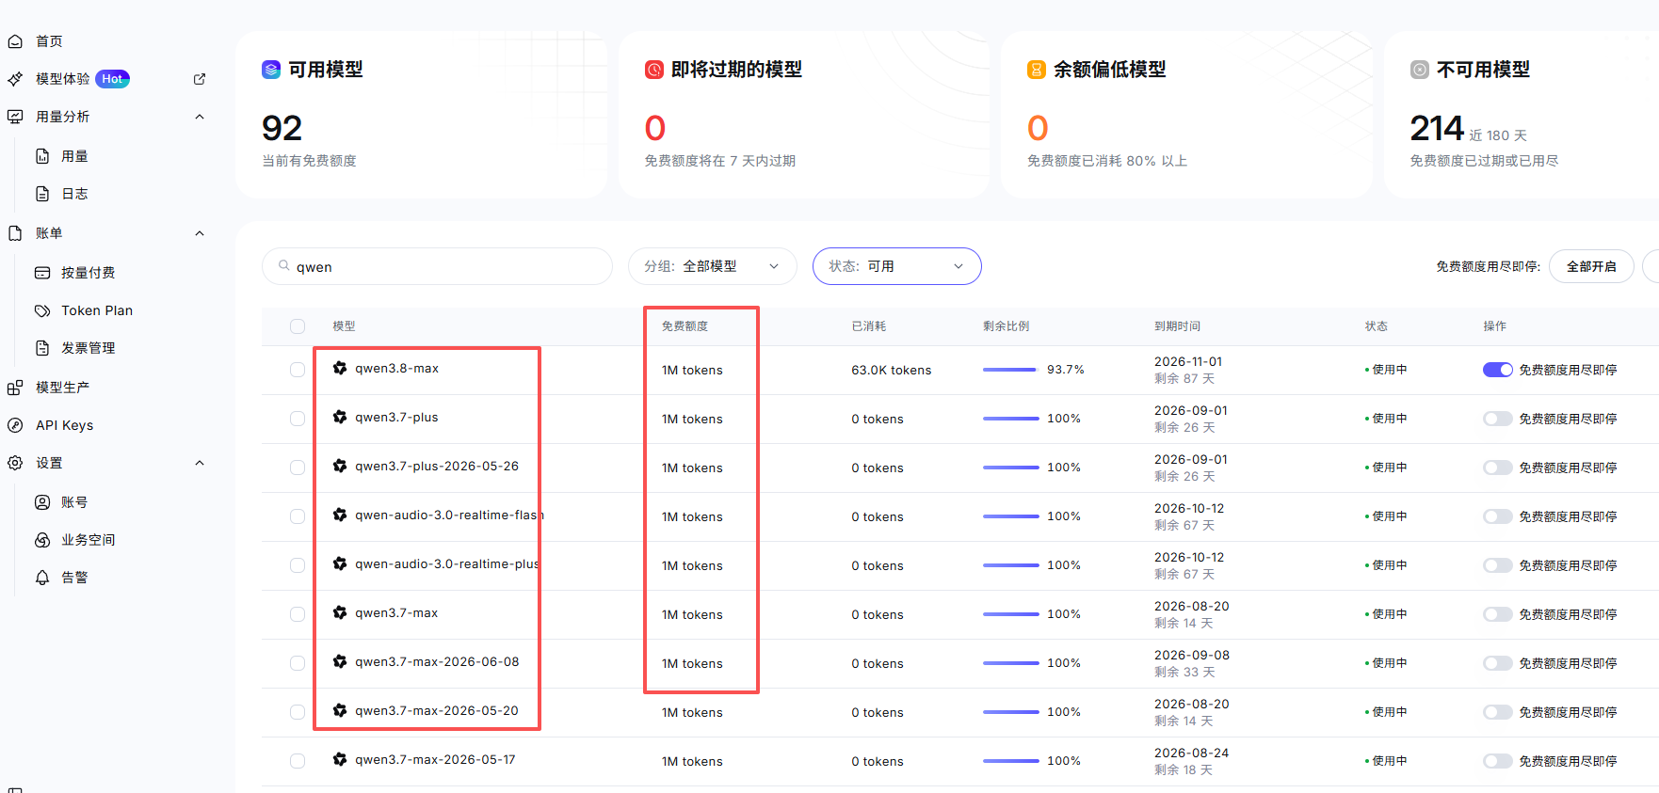
Task: Click the 93.7% progress bar for qwen3.8-max
Action: point(1009,370)
